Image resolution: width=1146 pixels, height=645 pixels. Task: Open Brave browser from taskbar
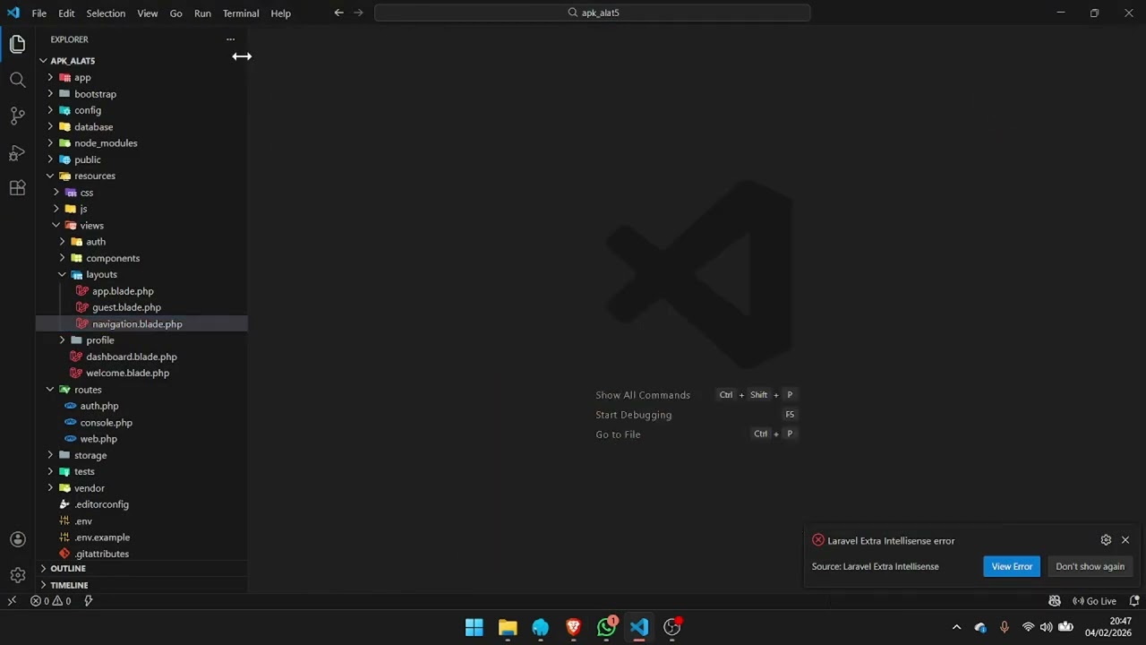coord(574,627)
